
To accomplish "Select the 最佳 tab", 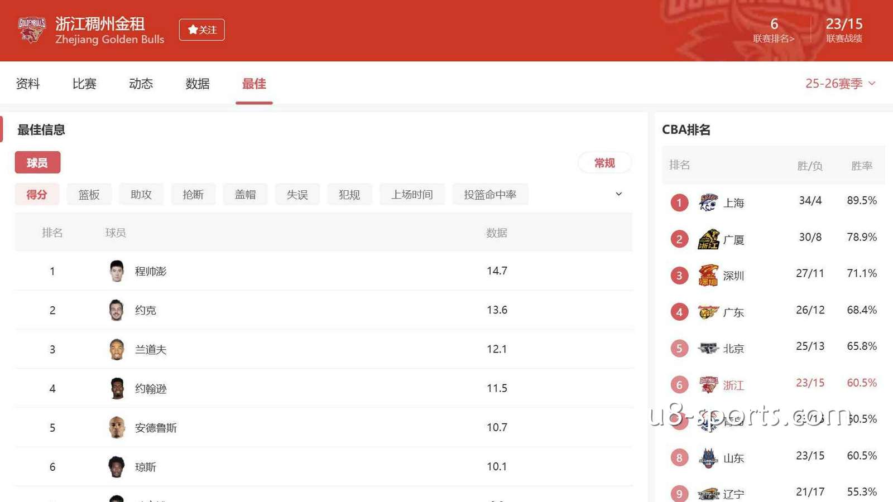I will 254,84.
